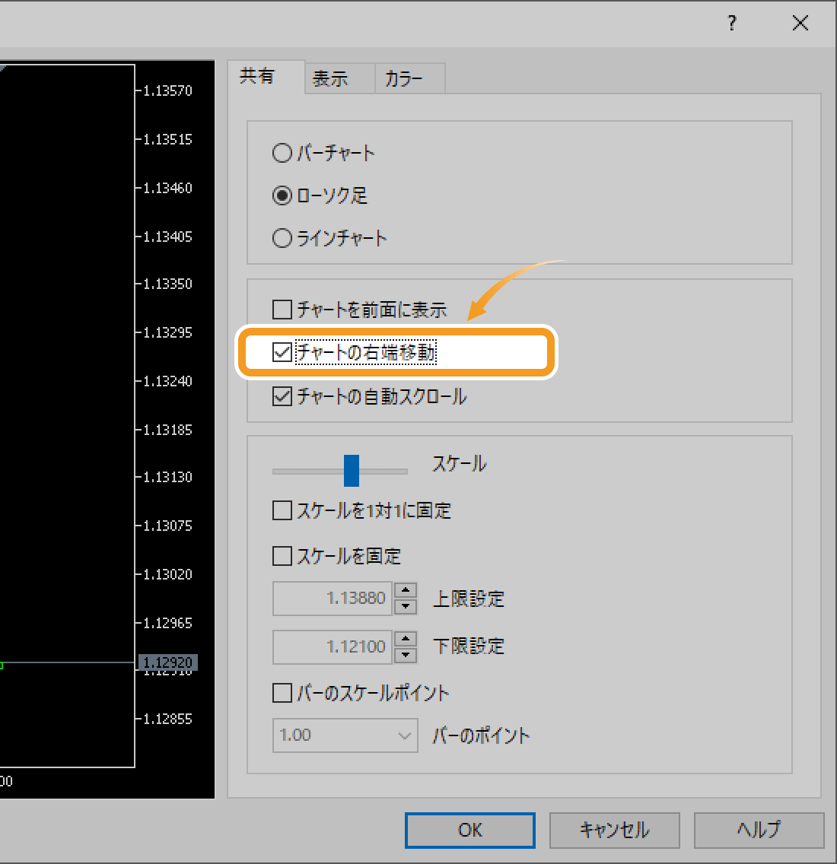This screenshot has width=837, height=864.
Task: Enable バーのスケールポイント checkbox
Action: coord(282,693)
